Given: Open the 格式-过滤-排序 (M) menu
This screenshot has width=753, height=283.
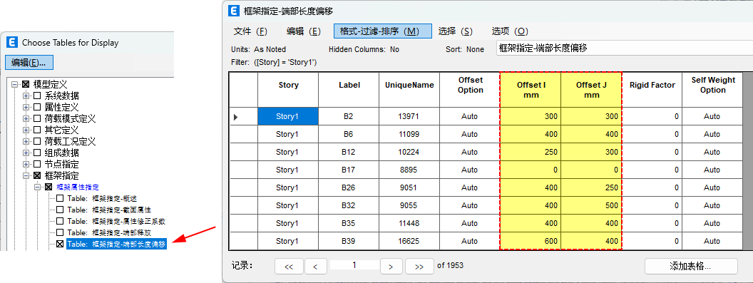Looking at the screenshot, I should [383, 31].
